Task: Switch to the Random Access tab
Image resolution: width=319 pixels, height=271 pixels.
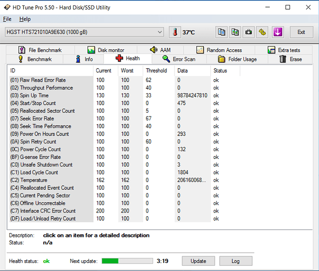Action: pyautogui.click(x=219, y=50)
